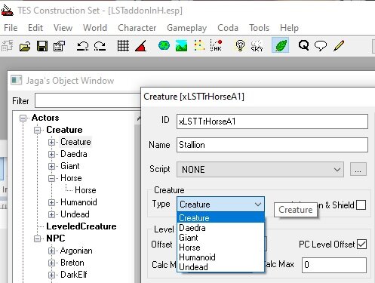Click the pencil script edit icon
375x283 pixels.
(339, 46)
